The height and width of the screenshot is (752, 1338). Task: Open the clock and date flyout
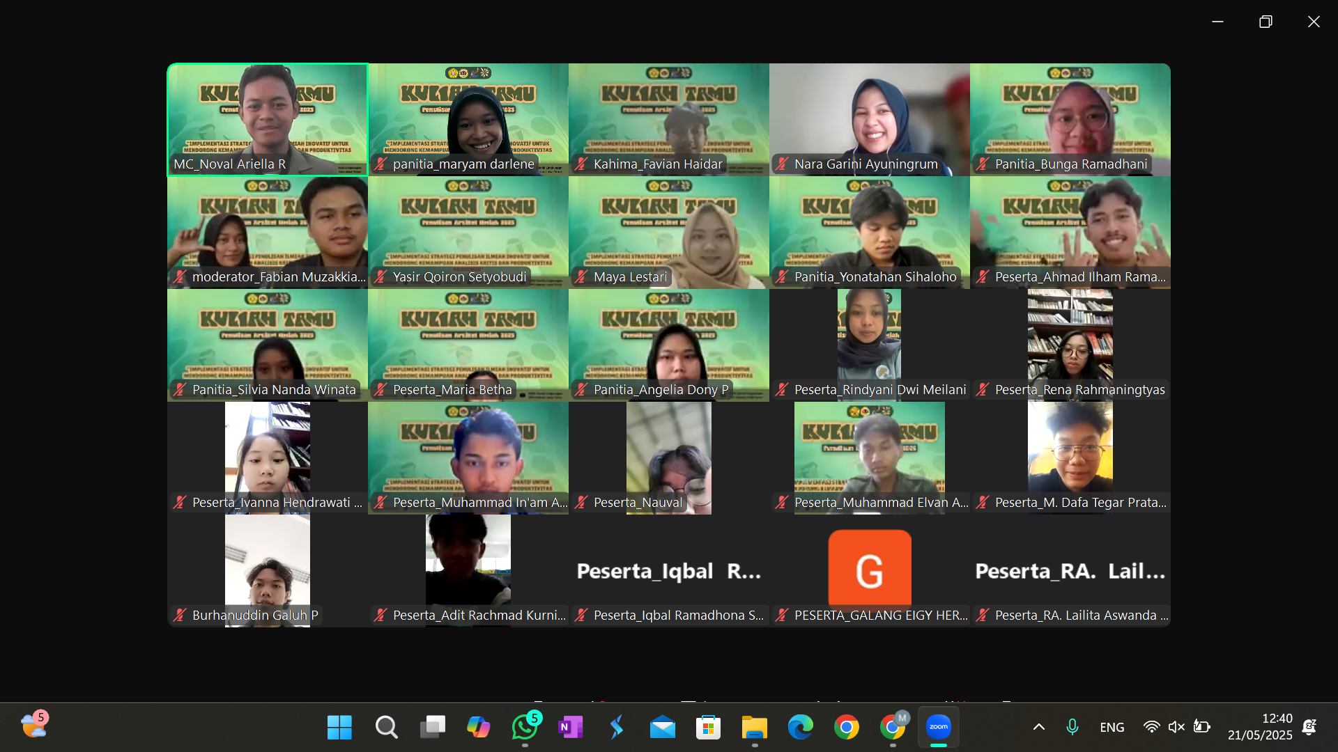pos(1260,726)
